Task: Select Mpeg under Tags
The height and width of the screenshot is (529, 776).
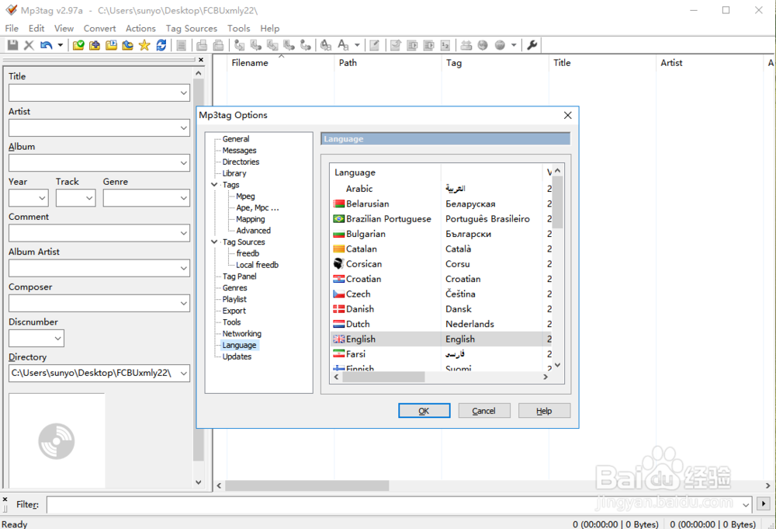Action: (245, 197)
